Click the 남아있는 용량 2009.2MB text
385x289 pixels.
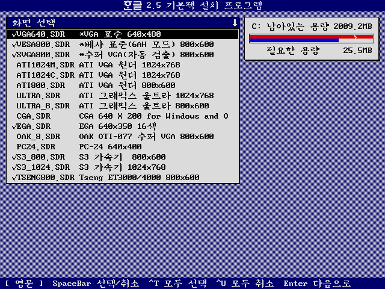[x=319, y=26]
